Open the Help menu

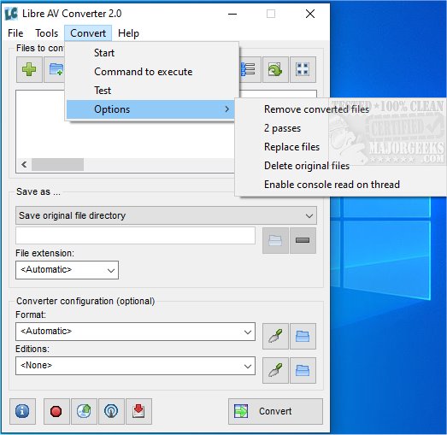[x=128, y=33]
